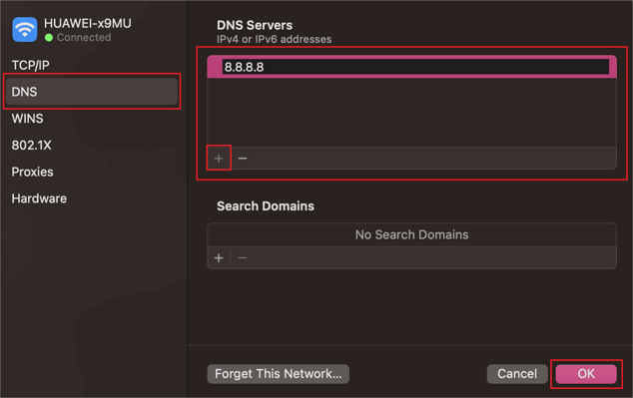Confirm changes with the OK button
The height and width of the screenshot is (398, 633).
click(586, 374)
